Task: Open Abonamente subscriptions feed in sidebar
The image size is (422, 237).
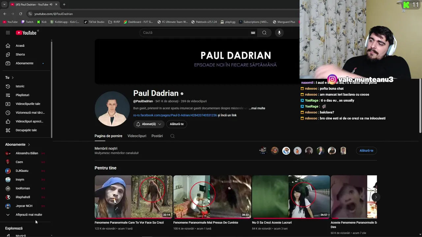Action: 26,63
